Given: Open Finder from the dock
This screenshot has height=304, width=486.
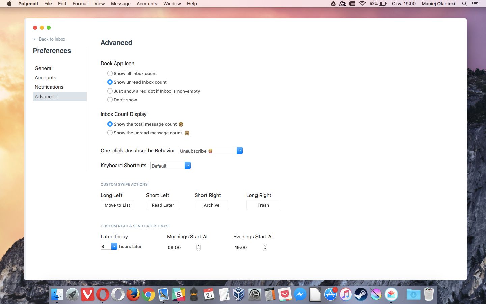Looking at the screenshot, I should click(57, 295).
